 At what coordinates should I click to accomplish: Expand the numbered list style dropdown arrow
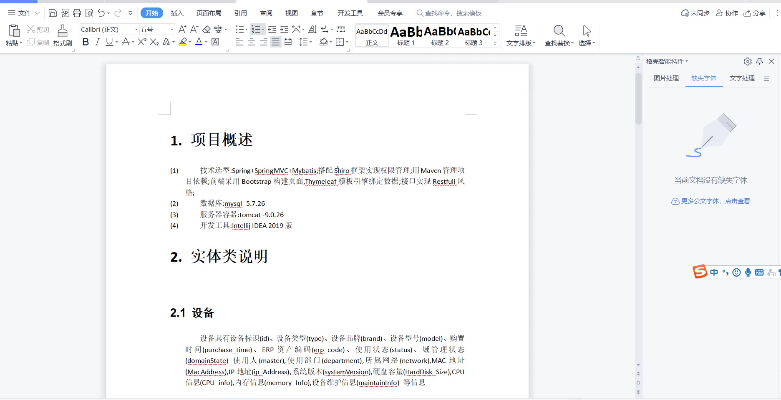coord(263,29)
